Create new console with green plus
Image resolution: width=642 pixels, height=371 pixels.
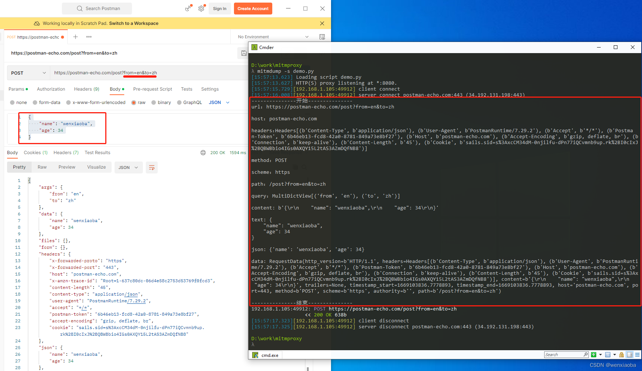pos(594,355)
